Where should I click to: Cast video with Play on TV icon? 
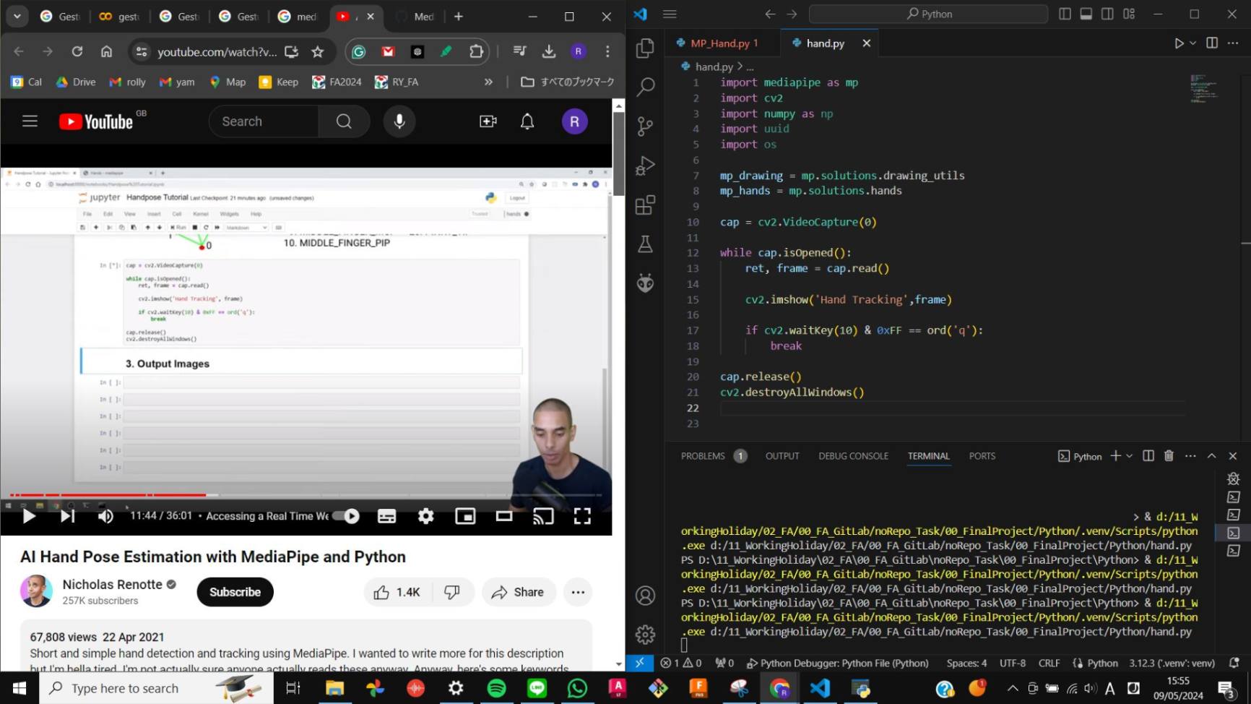[x=543, y=516]
